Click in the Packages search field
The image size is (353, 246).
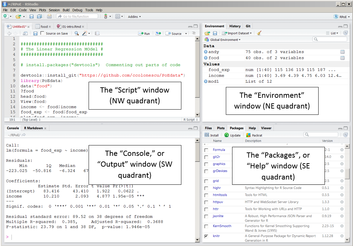321,135
